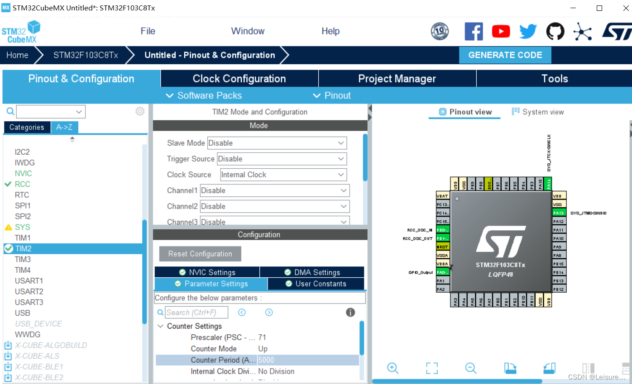Click the GENERATE CODE button
632x384 pixels.
coord(505,55)
